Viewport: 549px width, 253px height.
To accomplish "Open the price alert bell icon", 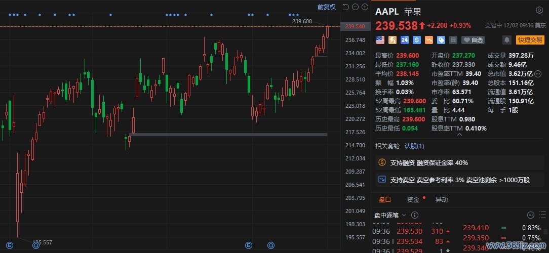I will pyautogui.click(x=506, y=40).
